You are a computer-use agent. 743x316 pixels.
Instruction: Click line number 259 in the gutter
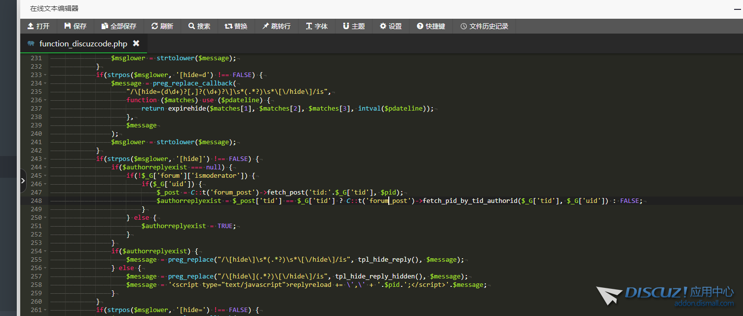[36, 293]
